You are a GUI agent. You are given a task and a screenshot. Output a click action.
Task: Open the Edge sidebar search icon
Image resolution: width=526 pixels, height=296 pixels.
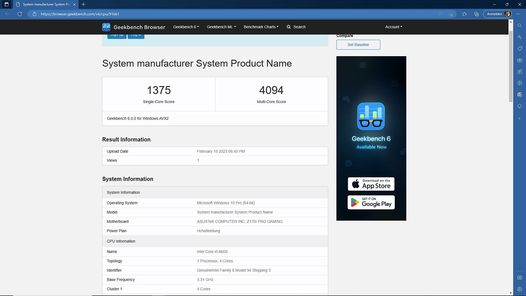point(519,25)
